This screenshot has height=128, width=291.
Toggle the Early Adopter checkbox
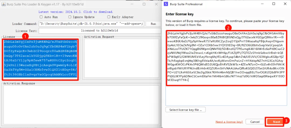pos(109,17)
